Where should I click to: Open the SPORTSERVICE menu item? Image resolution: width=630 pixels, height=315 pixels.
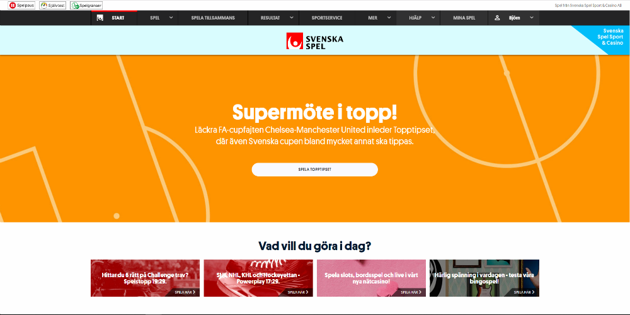(x=326, y=18)
